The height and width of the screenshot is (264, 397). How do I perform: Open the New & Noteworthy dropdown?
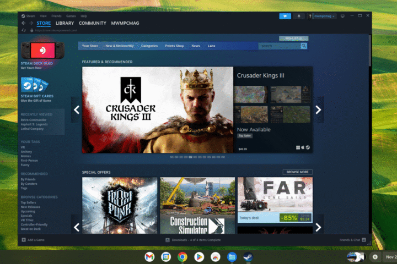[120, 46]
